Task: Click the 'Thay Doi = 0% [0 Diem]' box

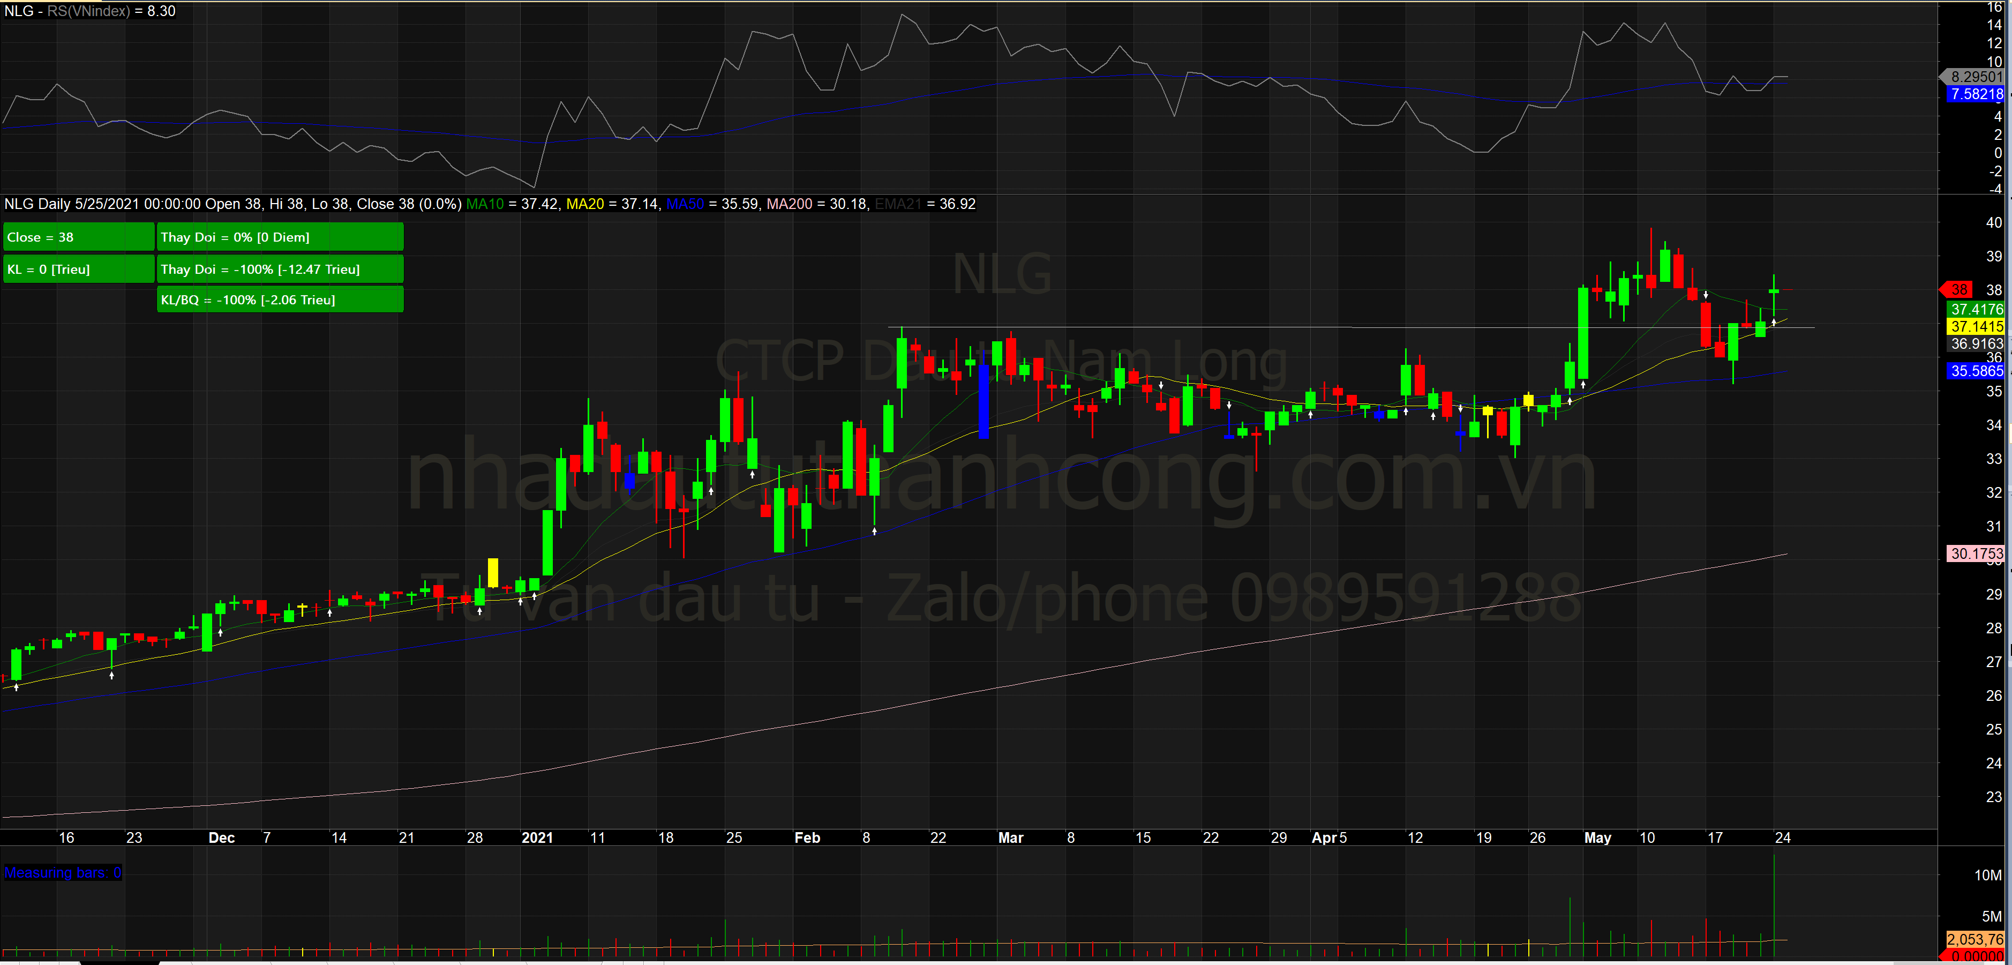Action: tap(280, 237)
